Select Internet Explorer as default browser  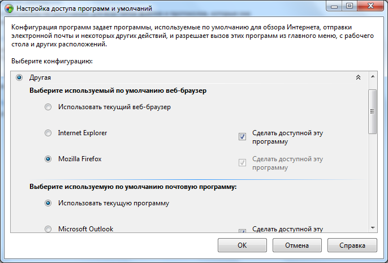[48, 133]
